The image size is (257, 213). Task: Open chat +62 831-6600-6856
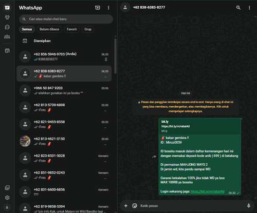64,192
